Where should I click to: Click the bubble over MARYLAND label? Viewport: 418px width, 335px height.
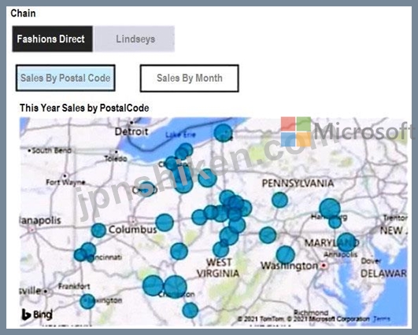click(346, 242)
